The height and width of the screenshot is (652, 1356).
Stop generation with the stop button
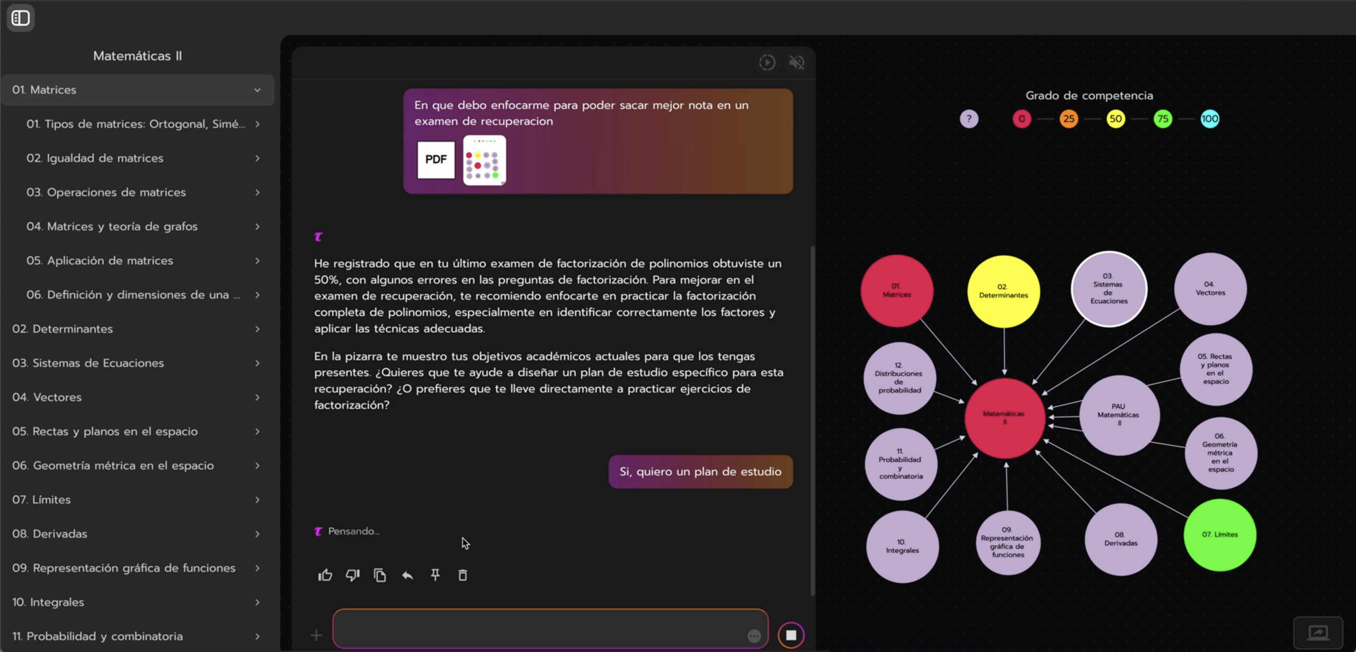tap(791, 635)
